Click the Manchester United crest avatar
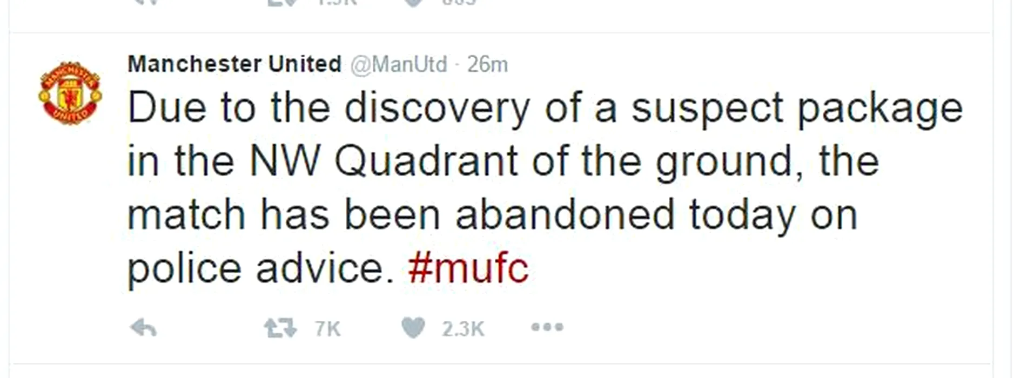 (70, 93)
